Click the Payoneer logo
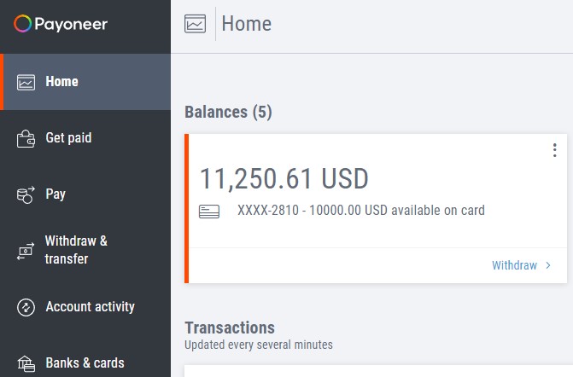The height and width of the screenshot is (377, 573). point(61,24)
